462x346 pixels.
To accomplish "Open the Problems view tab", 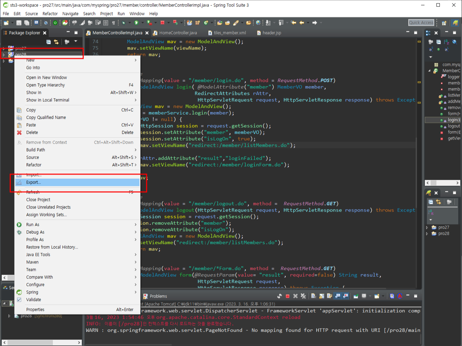I will click(155, 296).
